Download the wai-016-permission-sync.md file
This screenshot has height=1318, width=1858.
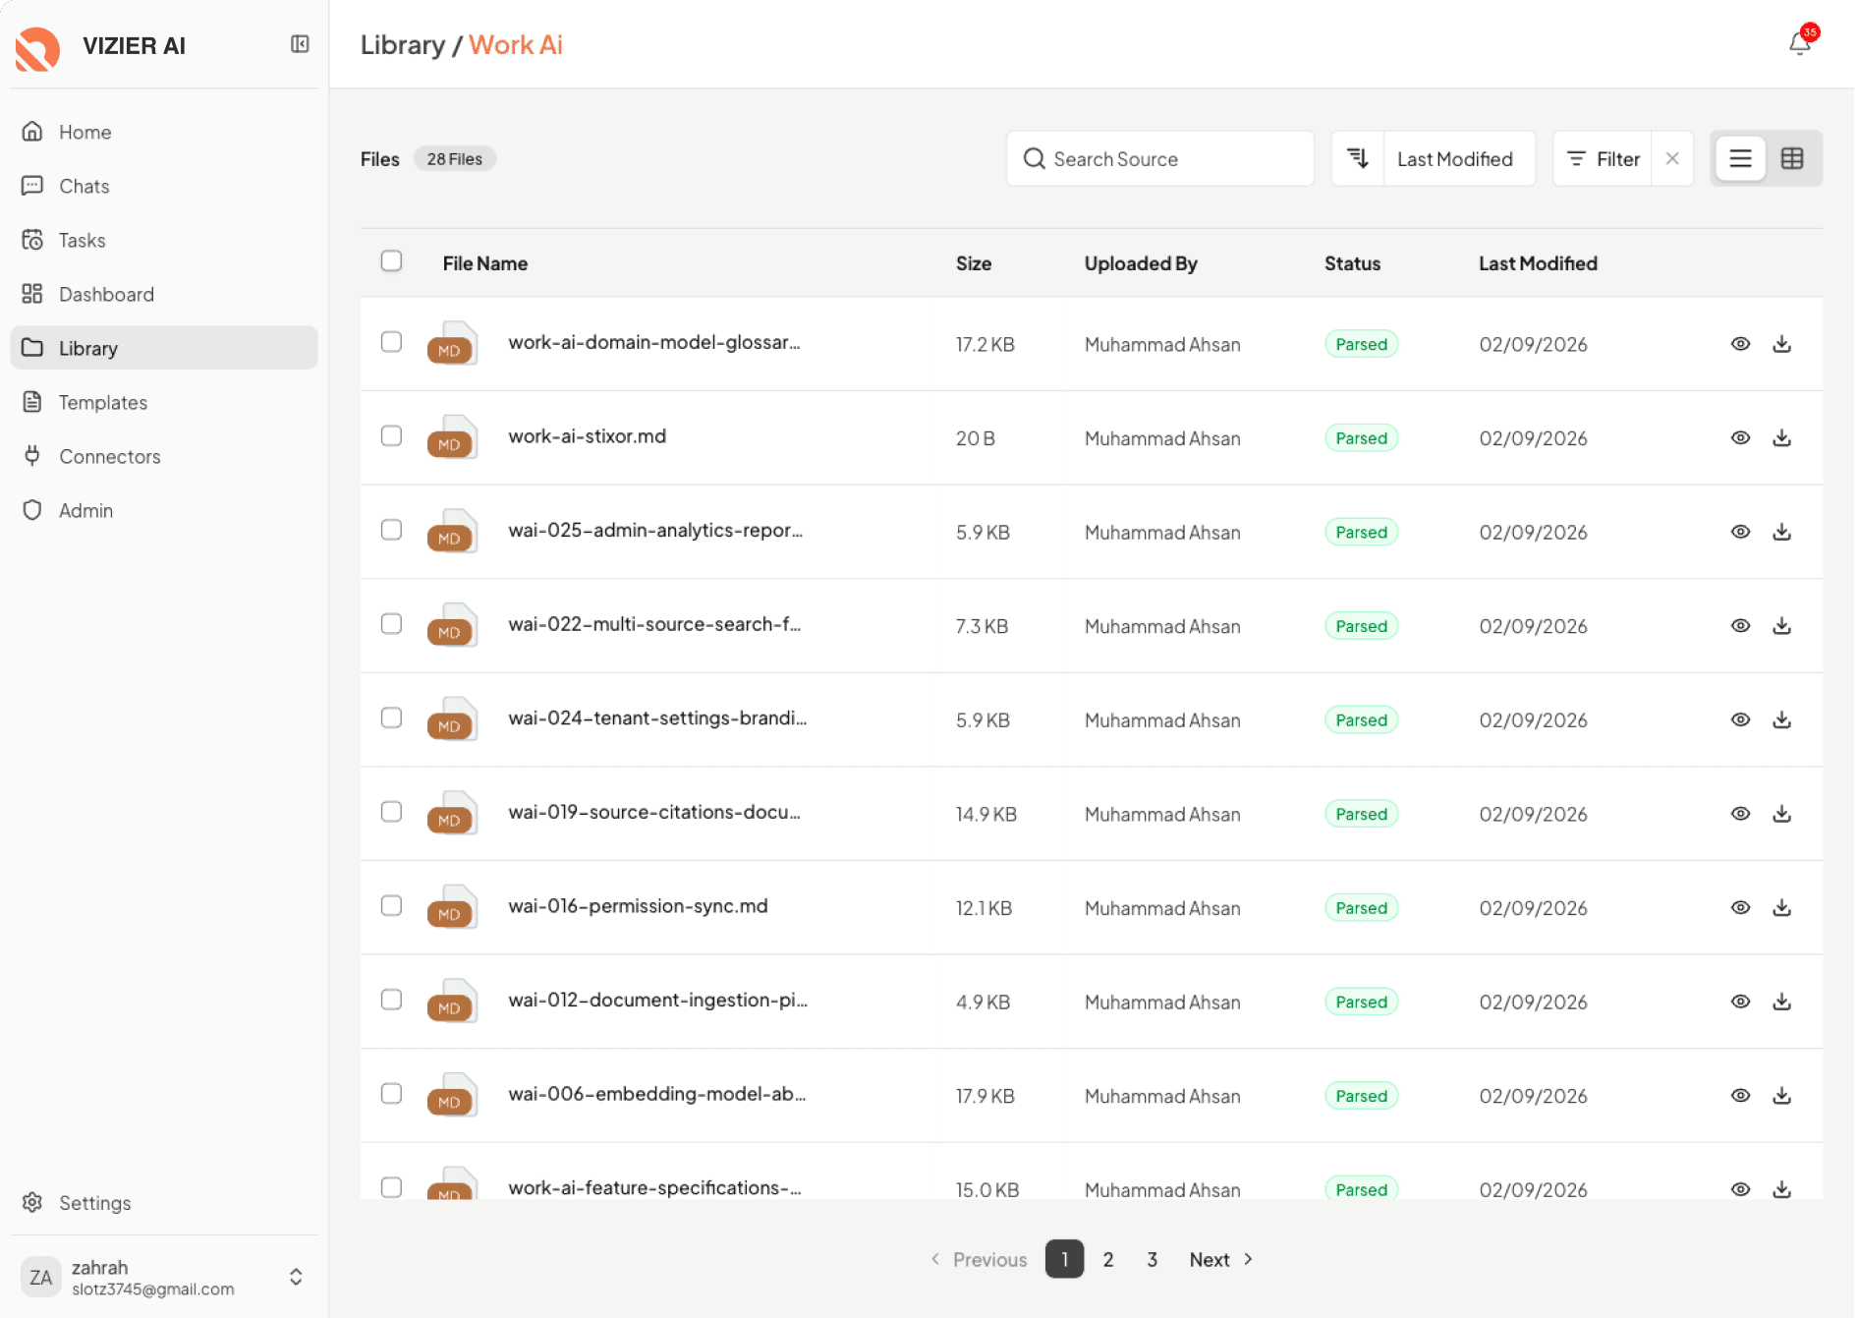[1781, 908]
